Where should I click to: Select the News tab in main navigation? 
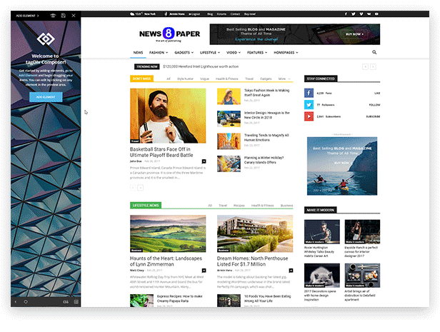(138, 53)
